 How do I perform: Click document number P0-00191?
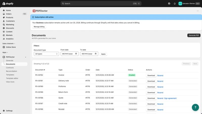point(39,81)
